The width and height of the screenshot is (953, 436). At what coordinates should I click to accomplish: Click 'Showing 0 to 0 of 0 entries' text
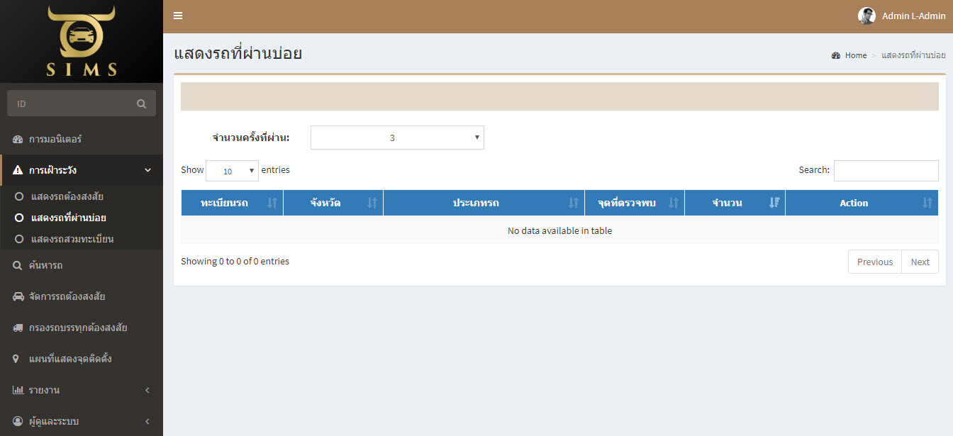tap(235, 262)
